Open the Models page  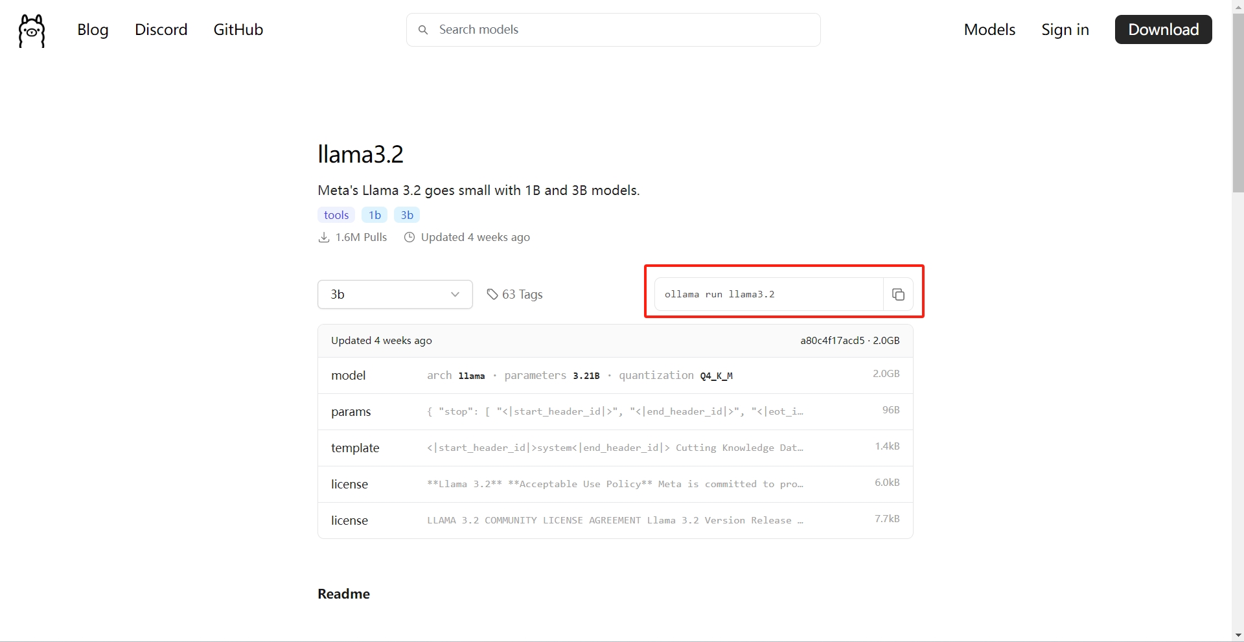989,30
